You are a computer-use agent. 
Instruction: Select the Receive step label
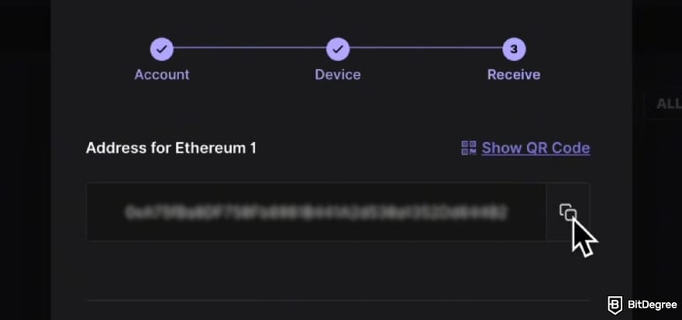(514, 75)
